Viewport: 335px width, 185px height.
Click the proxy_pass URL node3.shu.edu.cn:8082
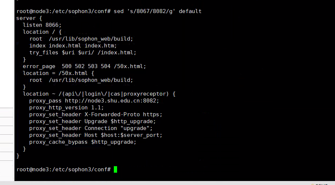112,101
